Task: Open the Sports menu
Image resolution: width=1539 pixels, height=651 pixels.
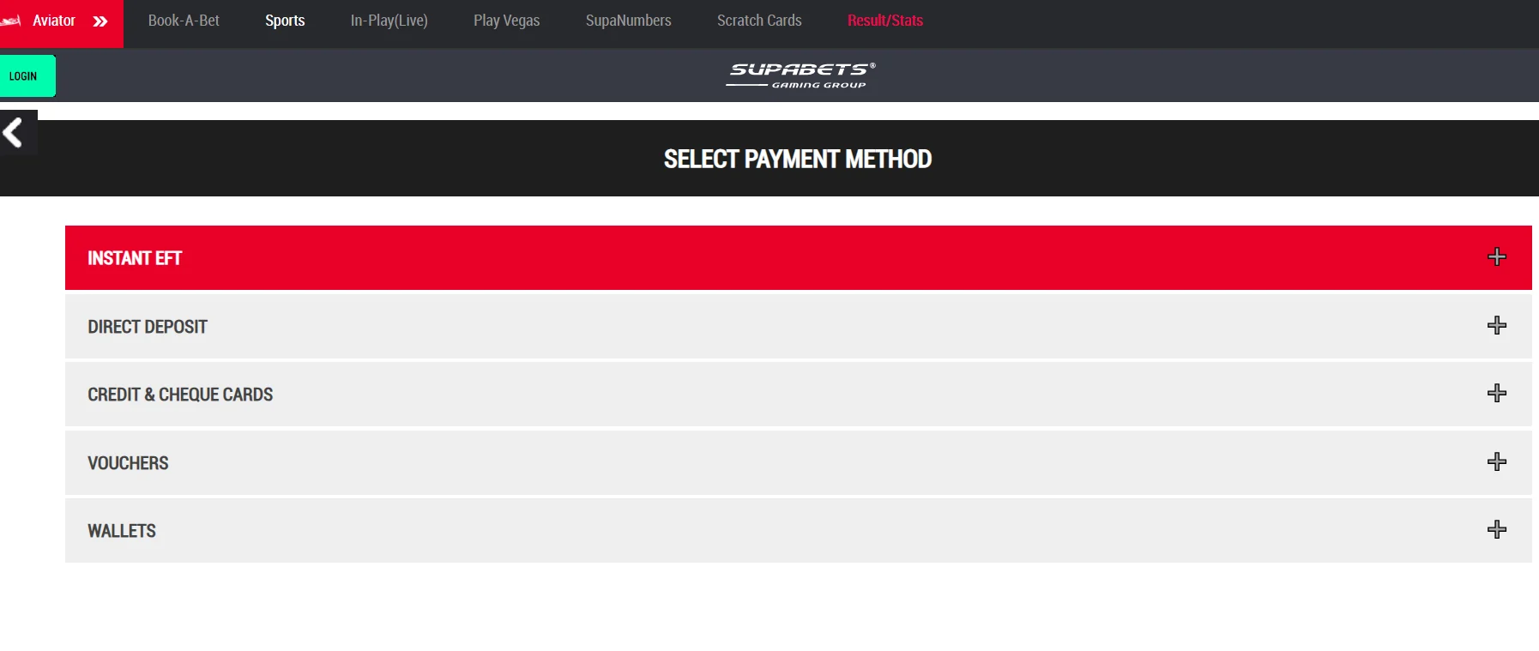Action: [x=284, y=20]
